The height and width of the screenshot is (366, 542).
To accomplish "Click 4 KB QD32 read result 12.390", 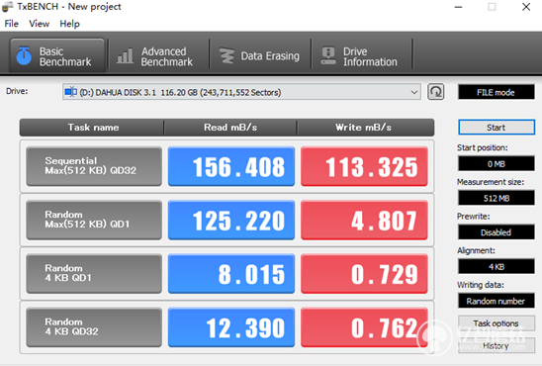I will coord(231,327).
